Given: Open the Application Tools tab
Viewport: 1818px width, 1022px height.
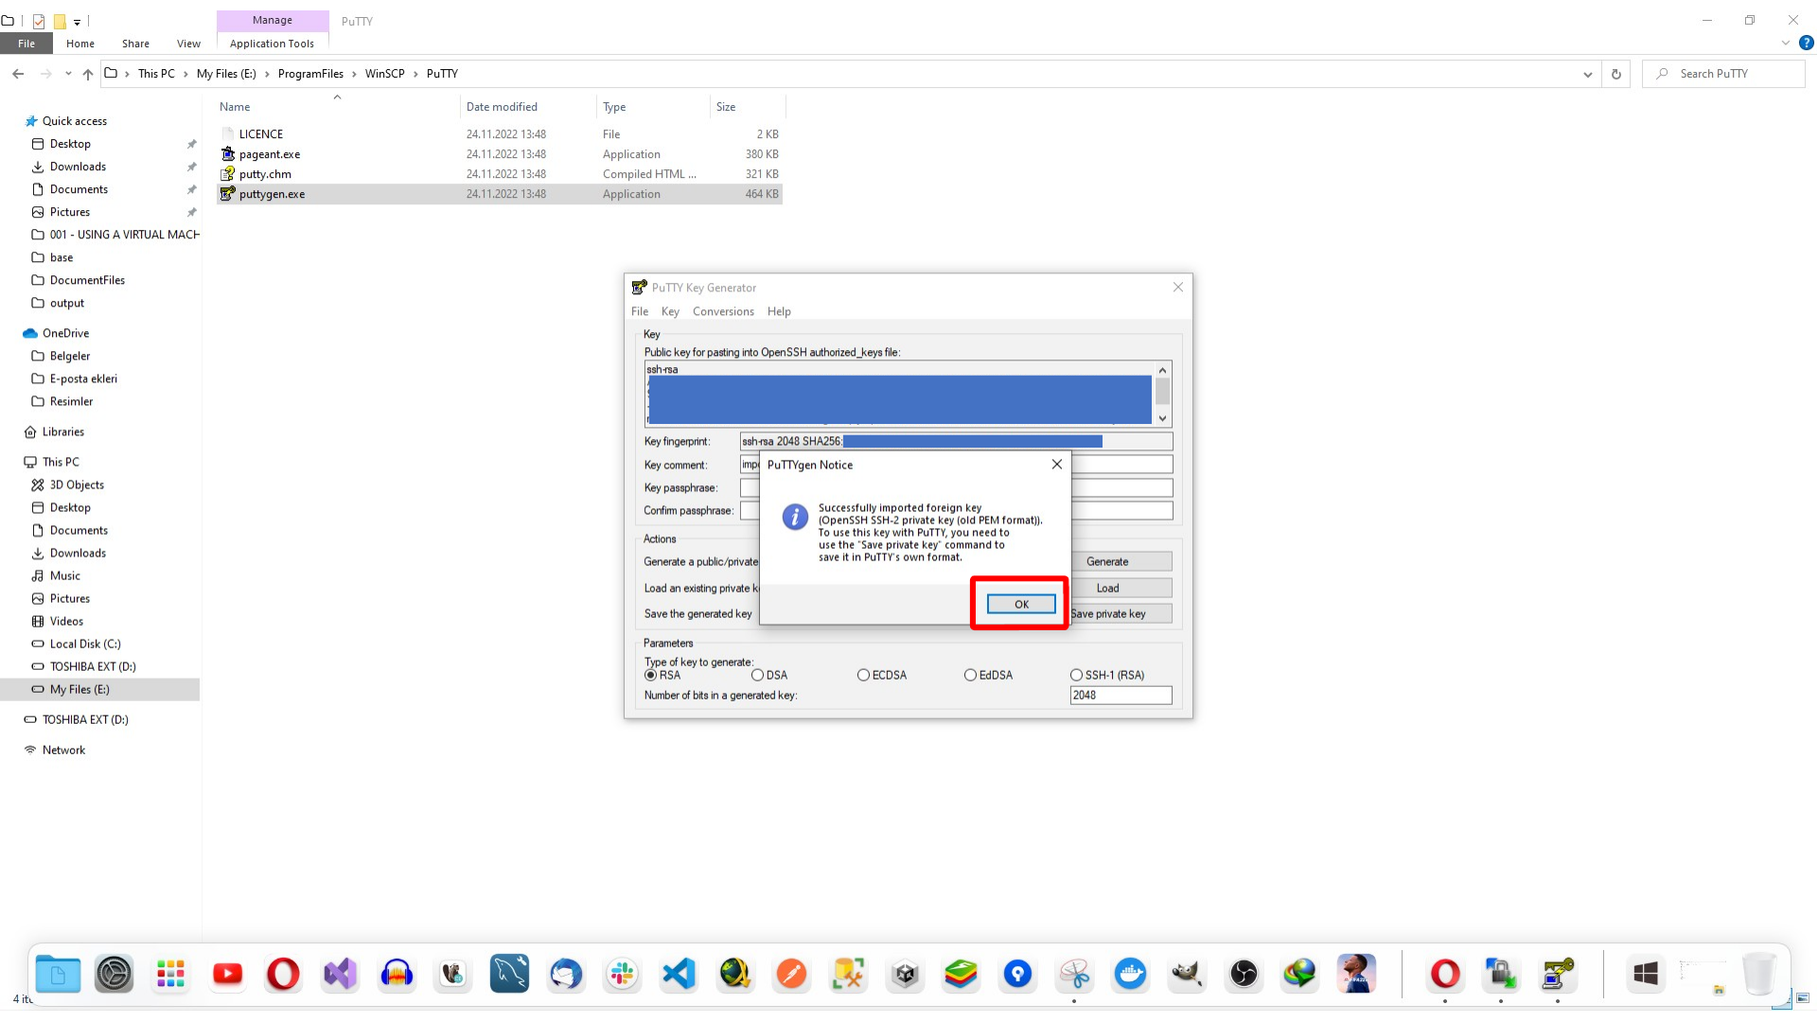Looking at the screenshot, I should (x=272, y=44).
